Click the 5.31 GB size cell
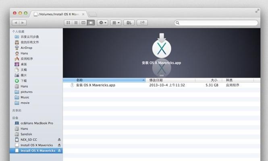This screenshot has height=161, width=268. (212, 85)
